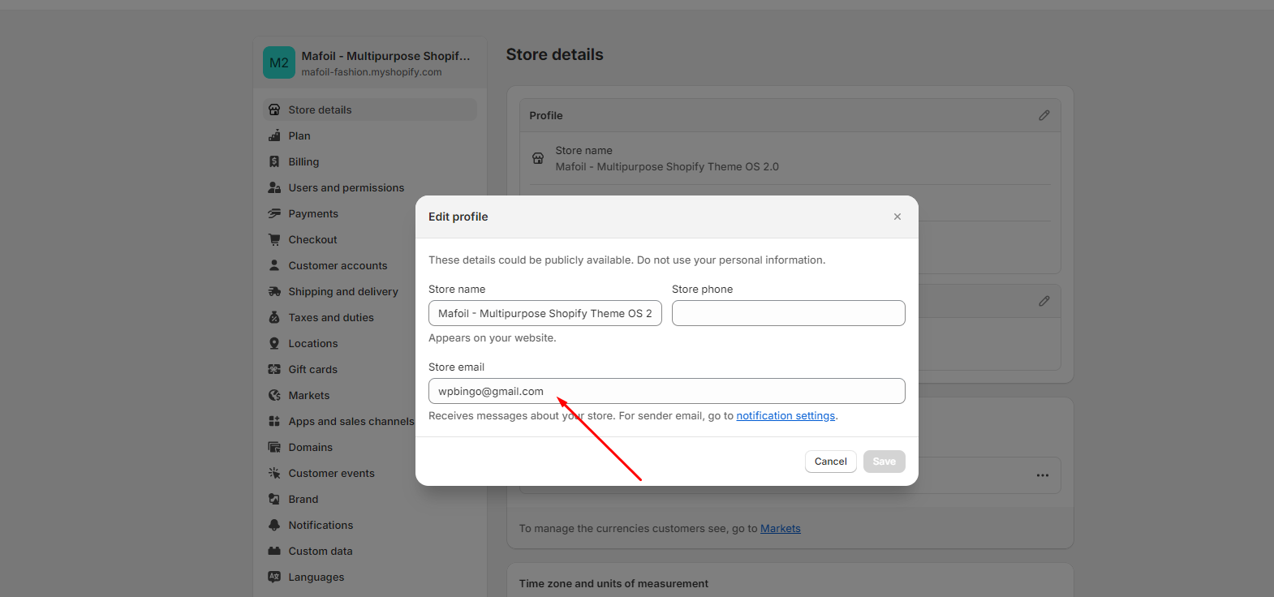This screenshot has height=597, width=1274.
Task: Click the Gift cards icon
Action: click(274, 369)
